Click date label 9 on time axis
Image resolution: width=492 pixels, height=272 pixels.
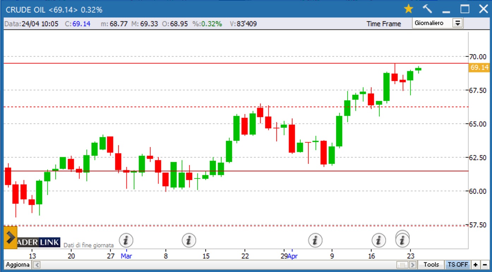[332, 256]
